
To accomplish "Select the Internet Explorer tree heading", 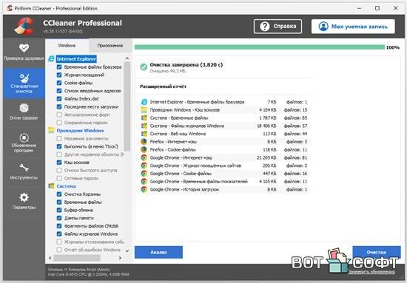I will pos(76,59).
